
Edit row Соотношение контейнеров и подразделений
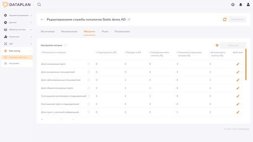[238, 96]
